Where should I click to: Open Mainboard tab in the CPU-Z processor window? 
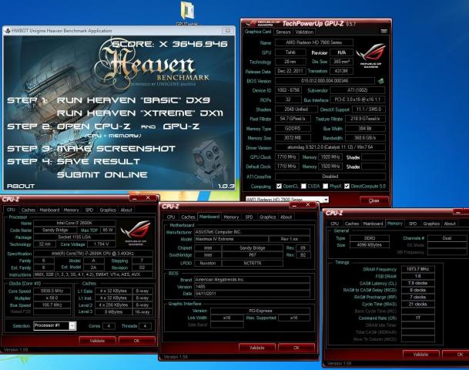pos(49,210)
